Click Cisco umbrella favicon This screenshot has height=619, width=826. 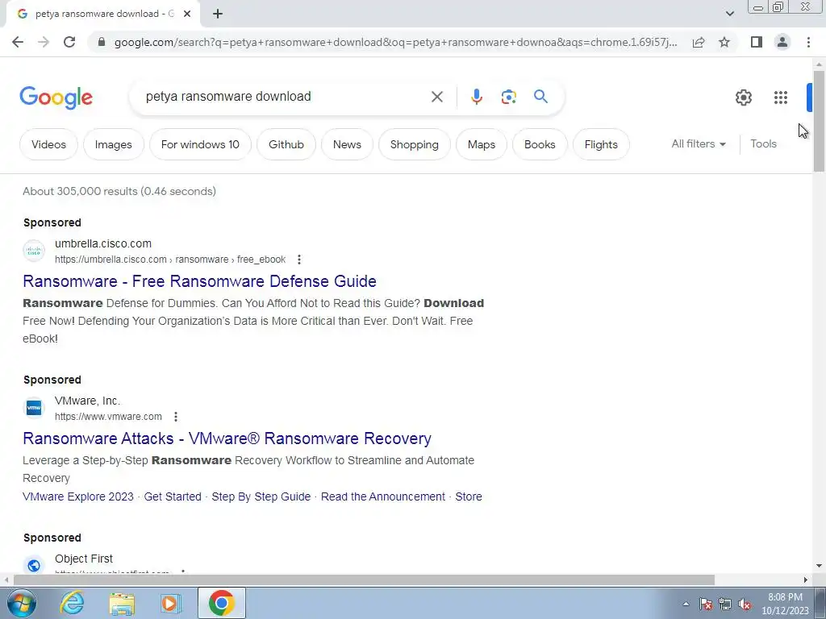point(34,251)
